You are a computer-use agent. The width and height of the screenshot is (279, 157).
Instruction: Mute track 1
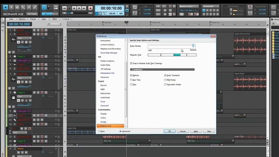click(34, 30)
